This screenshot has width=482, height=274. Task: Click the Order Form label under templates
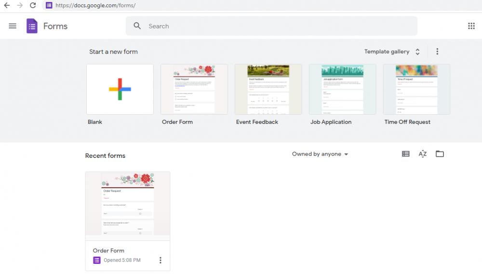[177, 122]
